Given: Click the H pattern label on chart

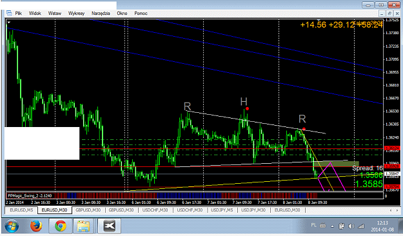Looking at the screenshot, I should coord(244,101).
